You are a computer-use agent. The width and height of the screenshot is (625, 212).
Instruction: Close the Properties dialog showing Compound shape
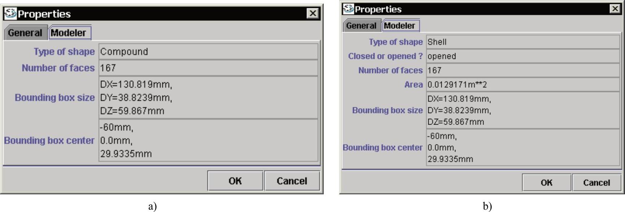(x=312, y=14)
